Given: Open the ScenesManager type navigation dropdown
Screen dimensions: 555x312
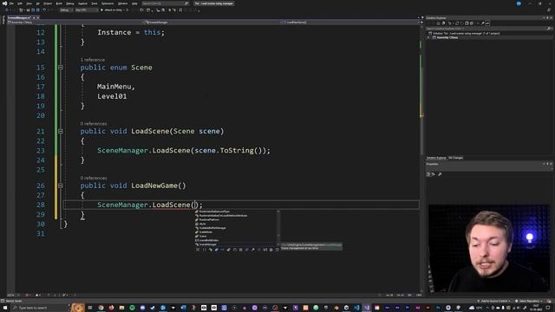Looking at the screenshot, I should coord(212,23).
